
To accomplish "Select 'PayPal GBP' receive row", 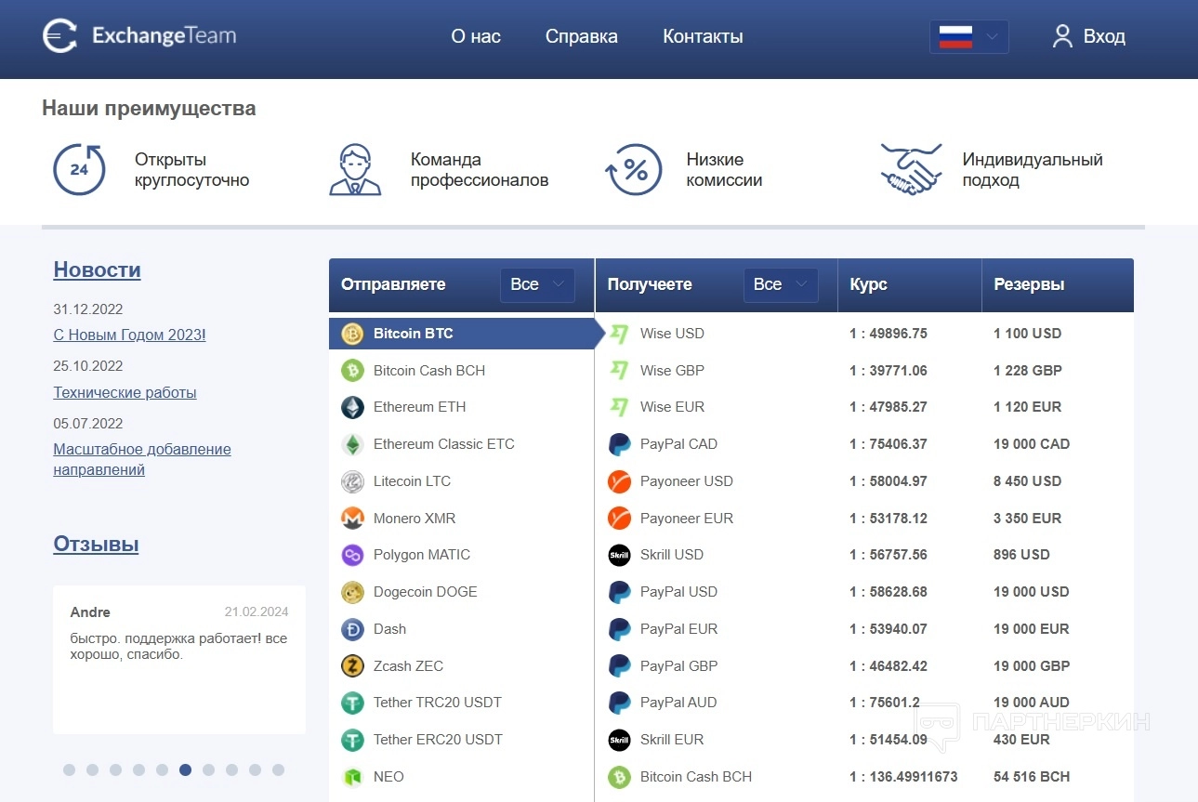I will (x=864, y=666).
